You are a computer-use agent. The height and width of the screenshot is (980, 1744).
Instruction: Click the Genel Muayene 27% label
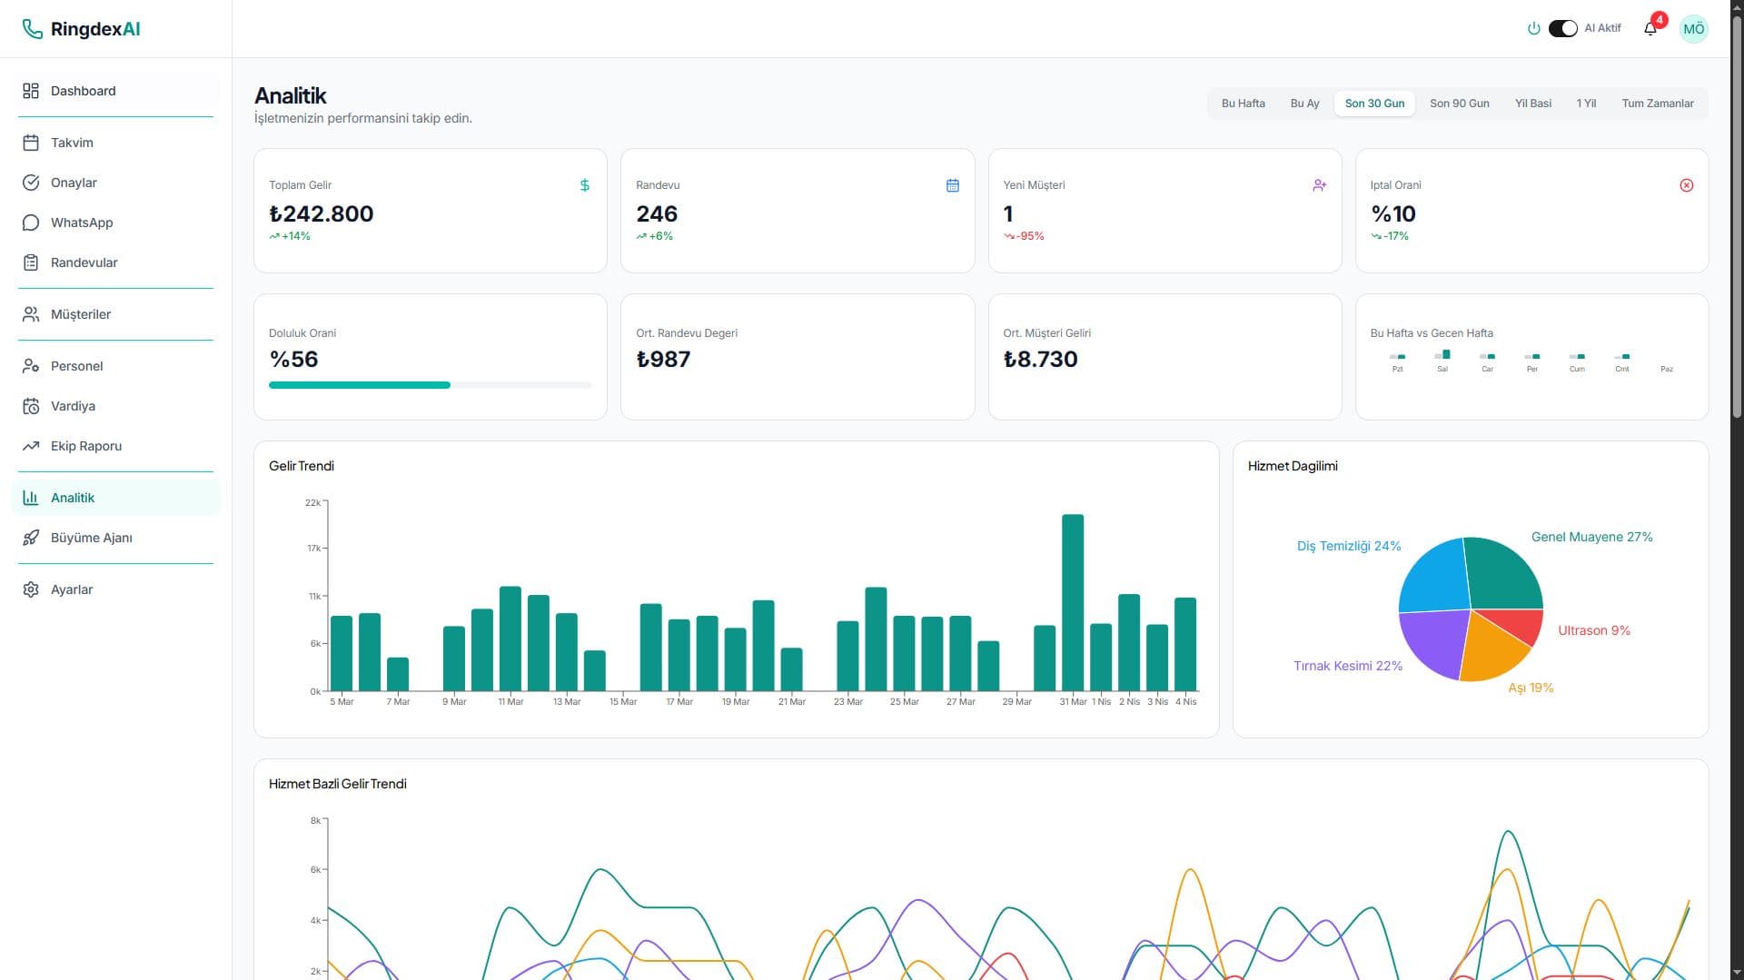[x=1591, y=537]
